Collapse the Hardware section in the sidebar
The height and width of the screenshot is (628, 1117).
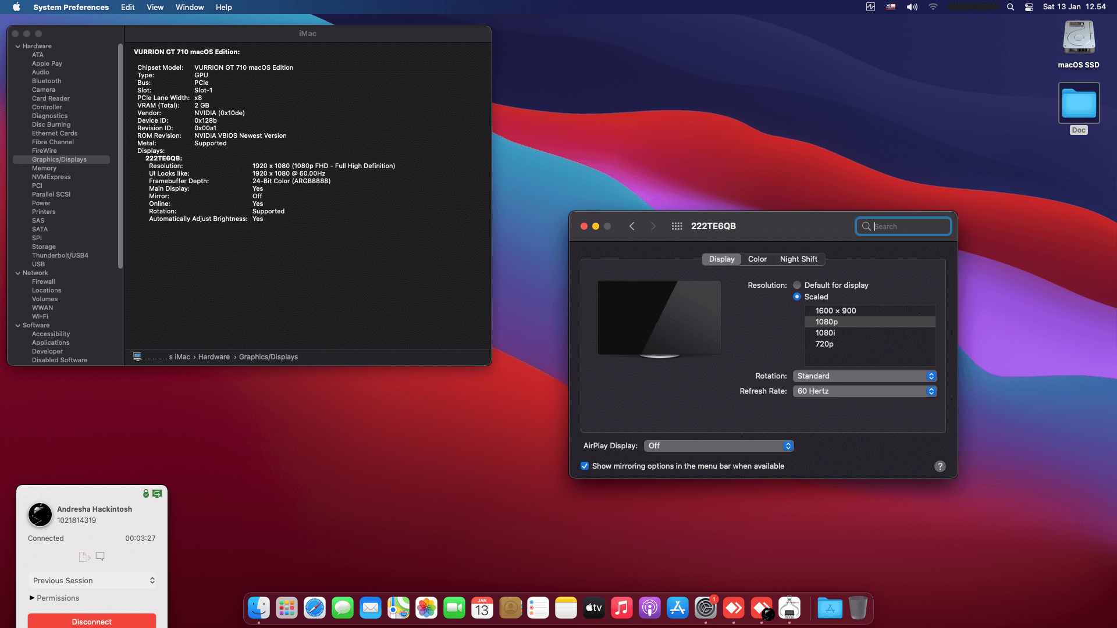(17, 46)
